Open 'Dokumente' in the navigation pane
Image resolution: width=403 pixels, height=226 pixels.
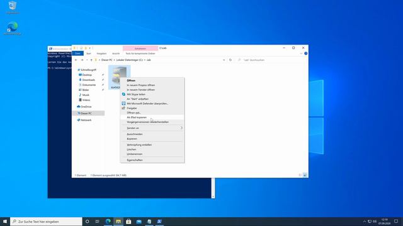pyautogui.click(x=89, y=85)
